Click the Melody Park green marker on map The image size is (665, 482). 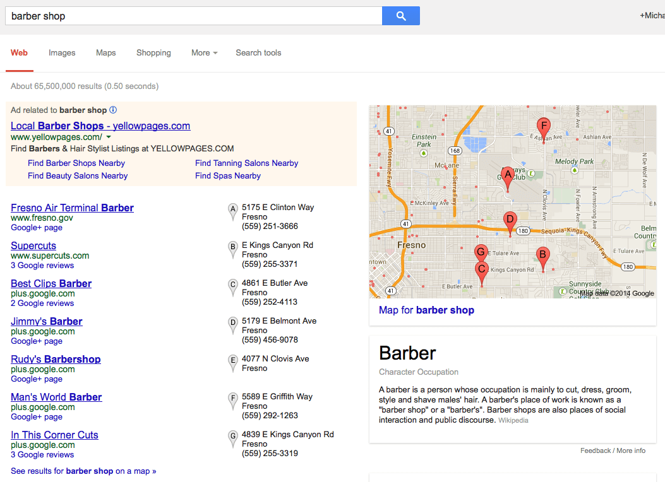(574, 170)
